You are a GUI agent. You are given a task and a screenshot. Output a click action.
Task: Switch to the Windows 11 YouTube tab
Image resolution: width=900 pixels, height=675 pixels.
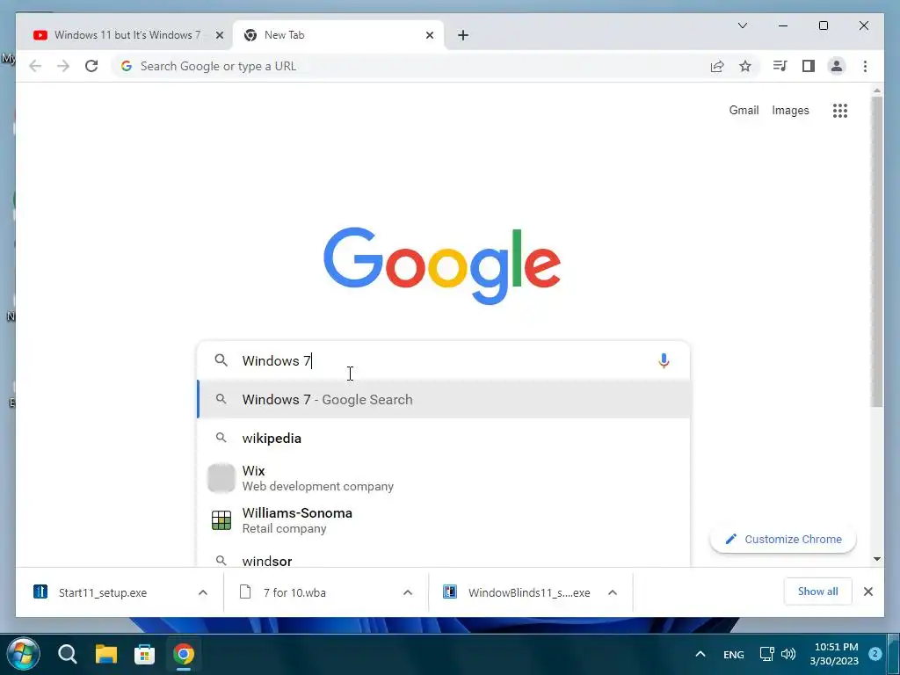[128, 35]
